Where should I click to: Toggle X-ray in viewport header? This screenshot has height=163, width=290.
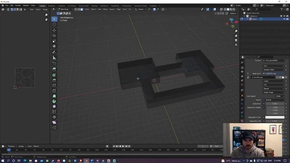pos(222,9)
